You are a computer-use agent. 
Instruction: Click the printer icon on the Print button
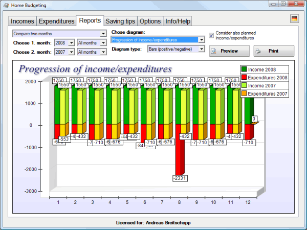click(258, 51)
